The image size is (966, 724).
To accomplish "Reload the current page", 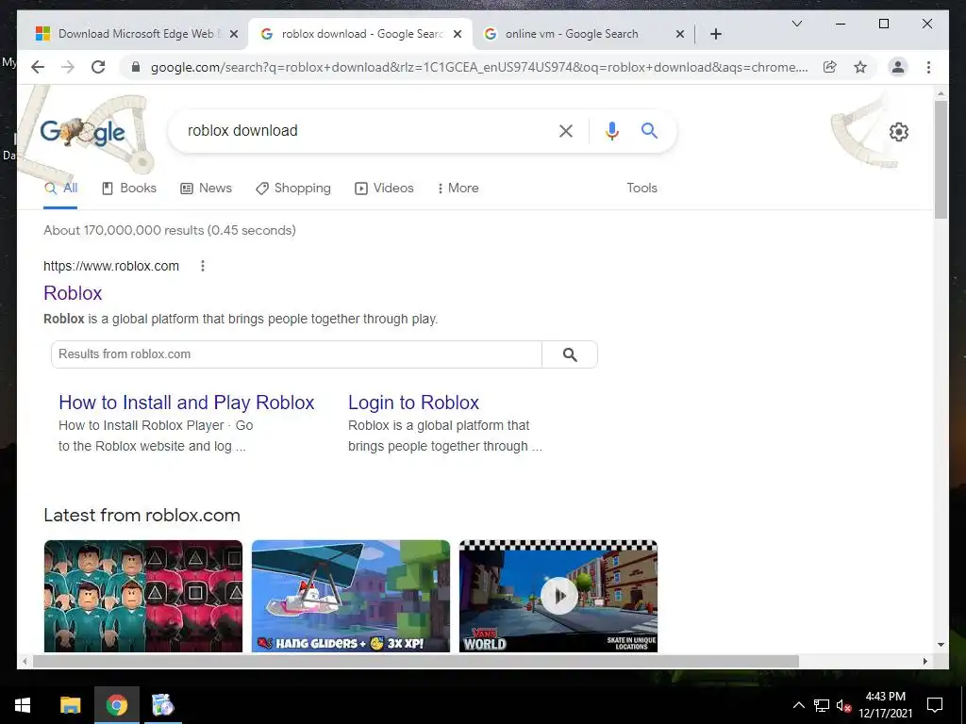I will coord(98,67).
